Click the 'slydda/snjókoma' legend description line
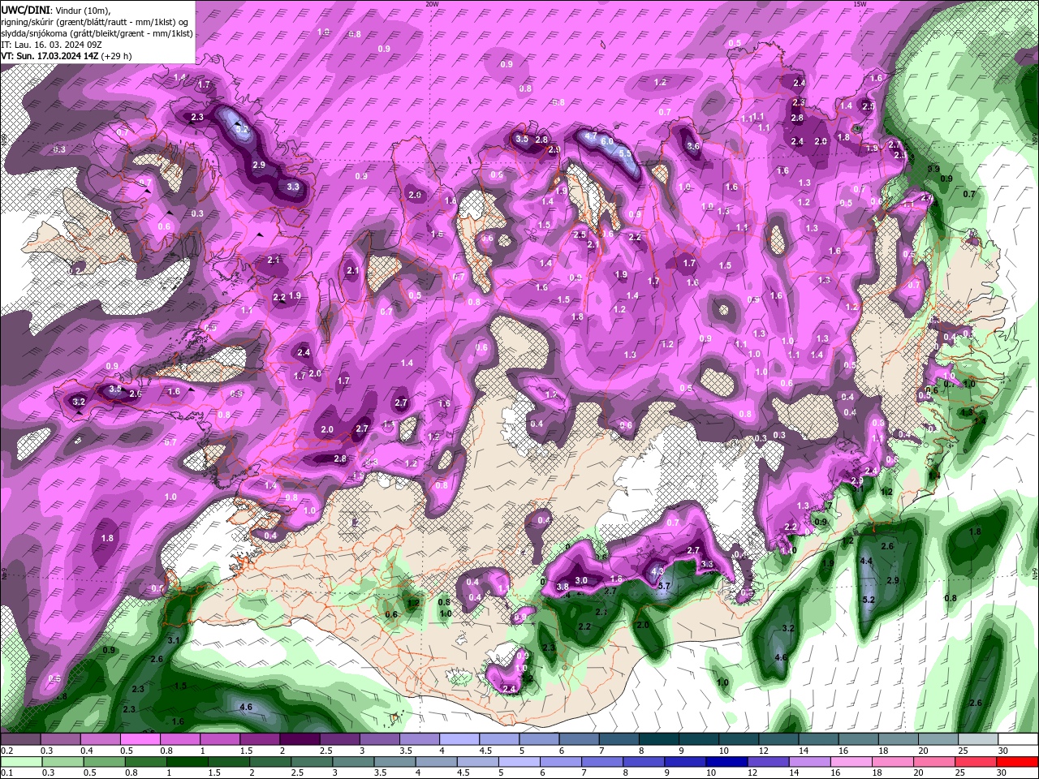The height and width of the screenshot is (779, 1039). [x=97, y=33]
